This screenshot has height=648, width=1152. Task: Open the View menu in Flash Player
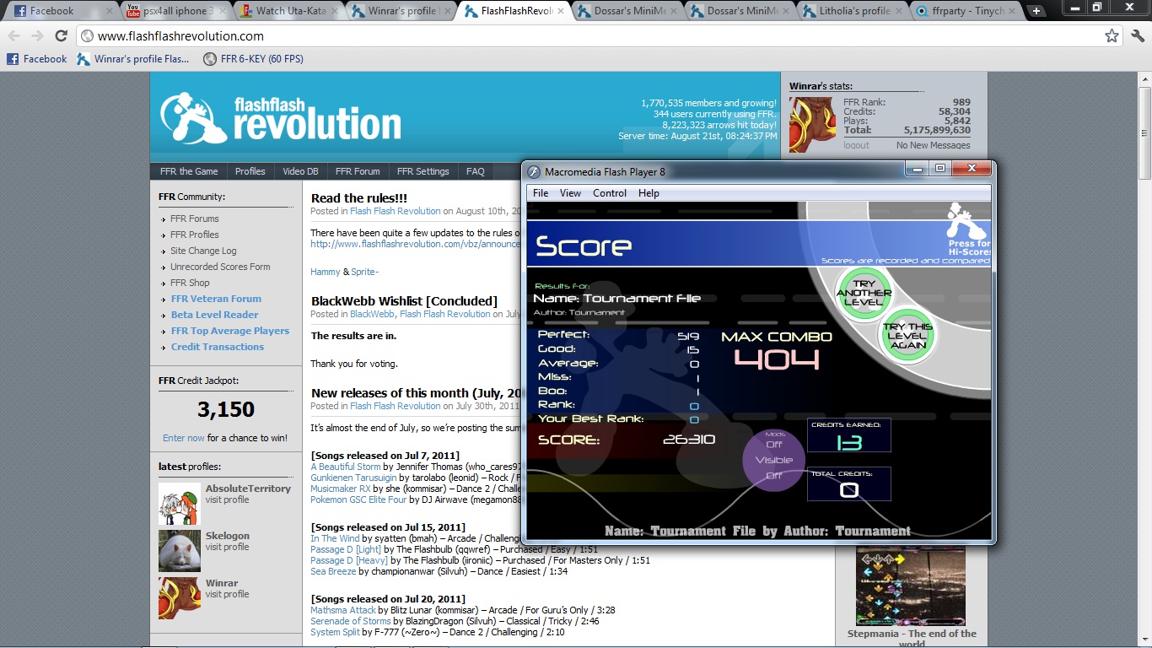tap(571, 193)
